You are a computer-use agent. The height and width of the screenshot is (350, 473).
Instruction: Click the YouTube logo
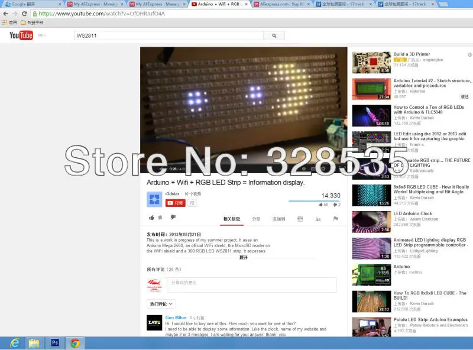point(21,35)
